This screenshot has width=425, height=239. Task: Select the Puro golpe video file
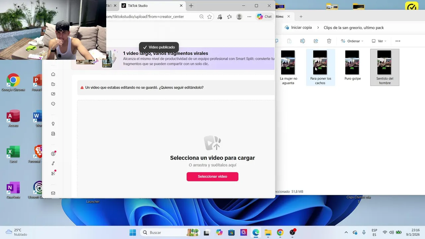pos(352,66)
